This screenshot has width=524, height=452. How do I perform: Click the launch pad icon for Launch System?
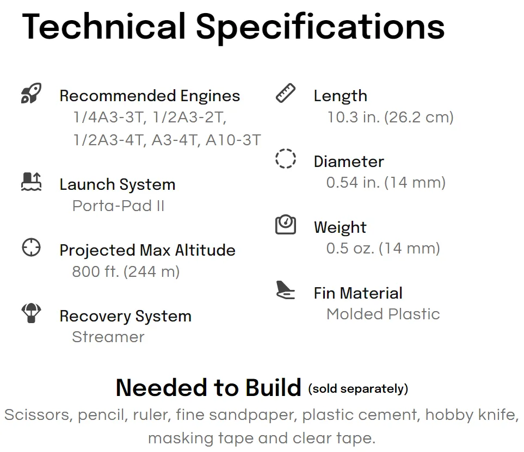pyautogui.click(x=31, y=182)
